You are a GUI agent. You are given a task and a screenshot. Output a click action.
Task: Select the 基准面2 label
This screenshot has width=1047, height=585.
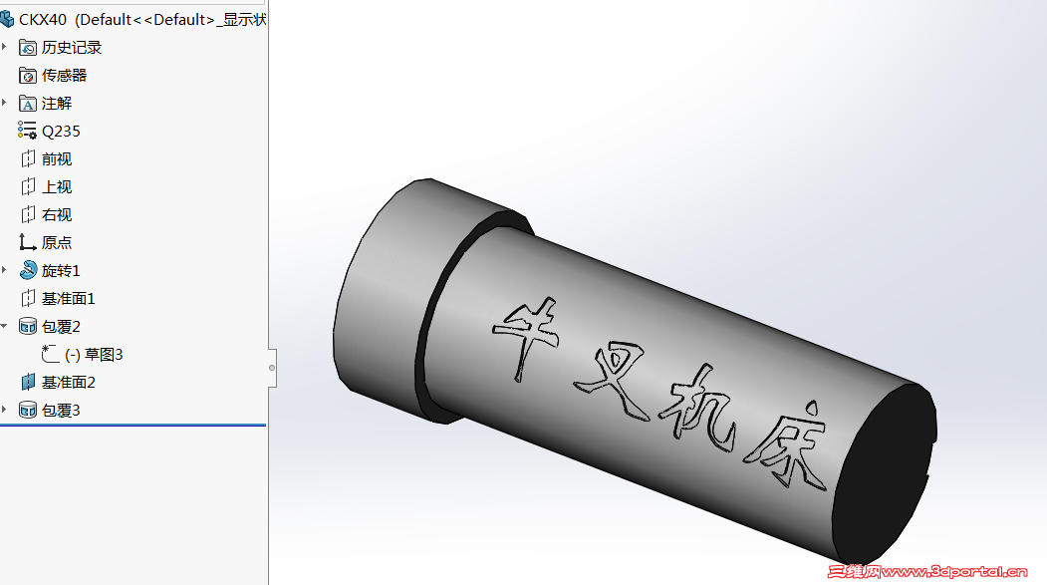point(68,382)
